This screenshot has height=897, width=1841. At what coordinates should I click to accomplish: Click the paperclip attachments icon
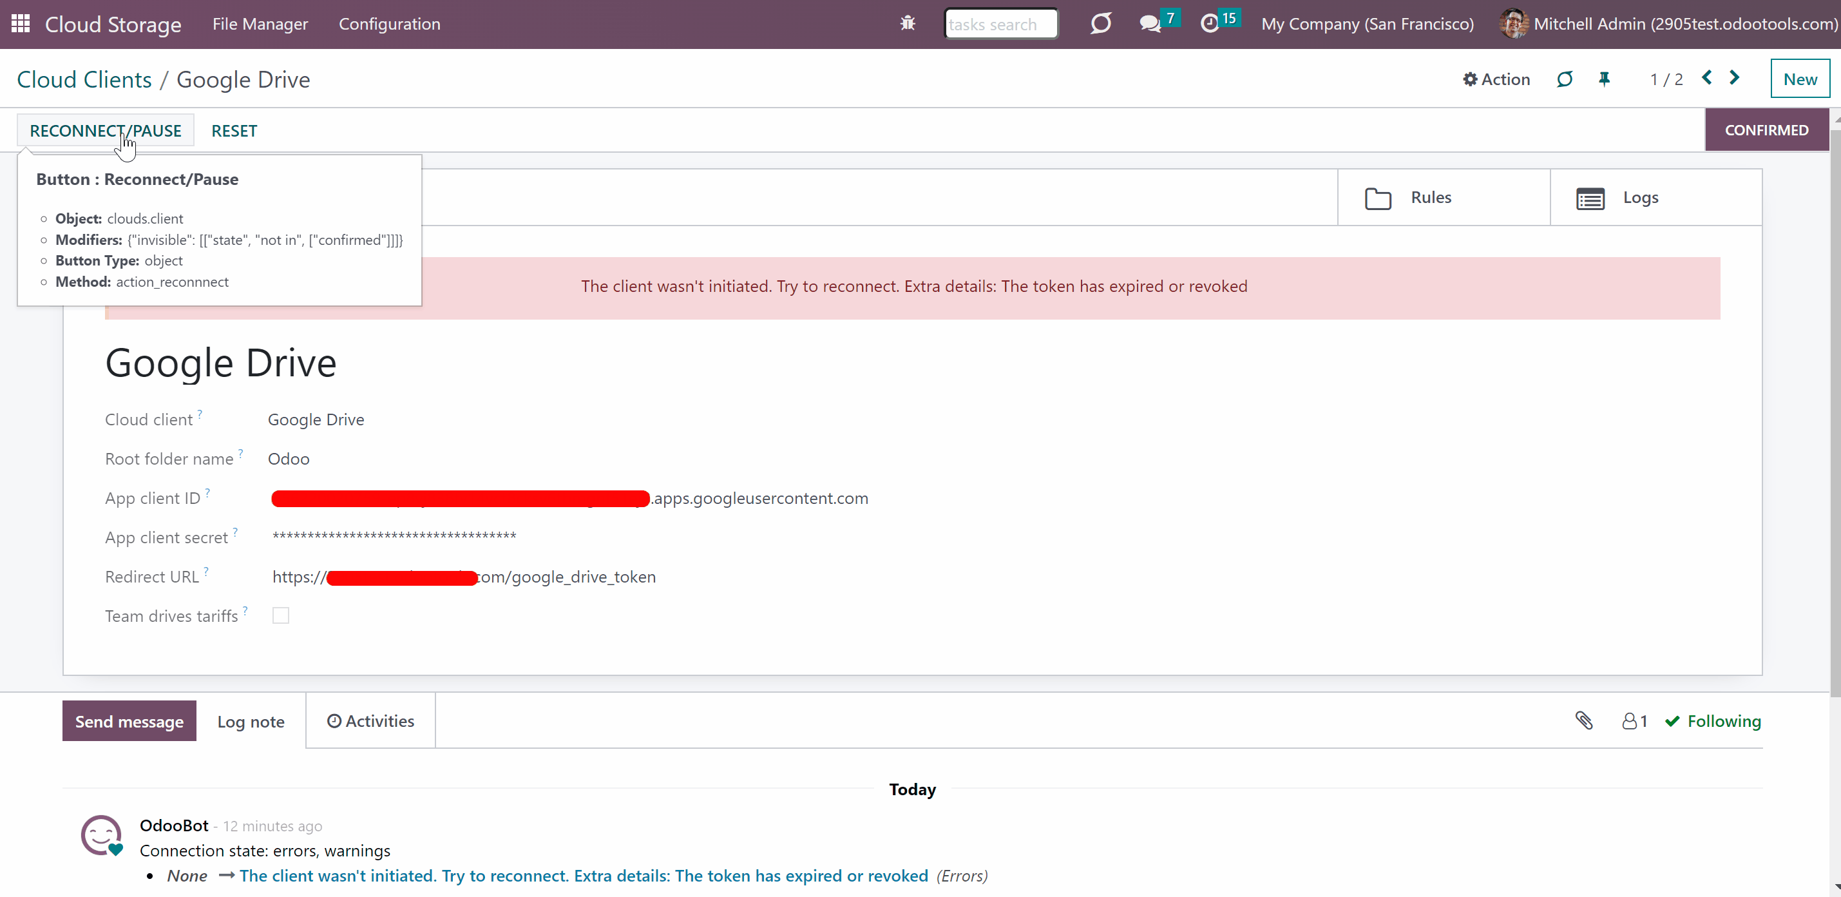point(1584,720)
